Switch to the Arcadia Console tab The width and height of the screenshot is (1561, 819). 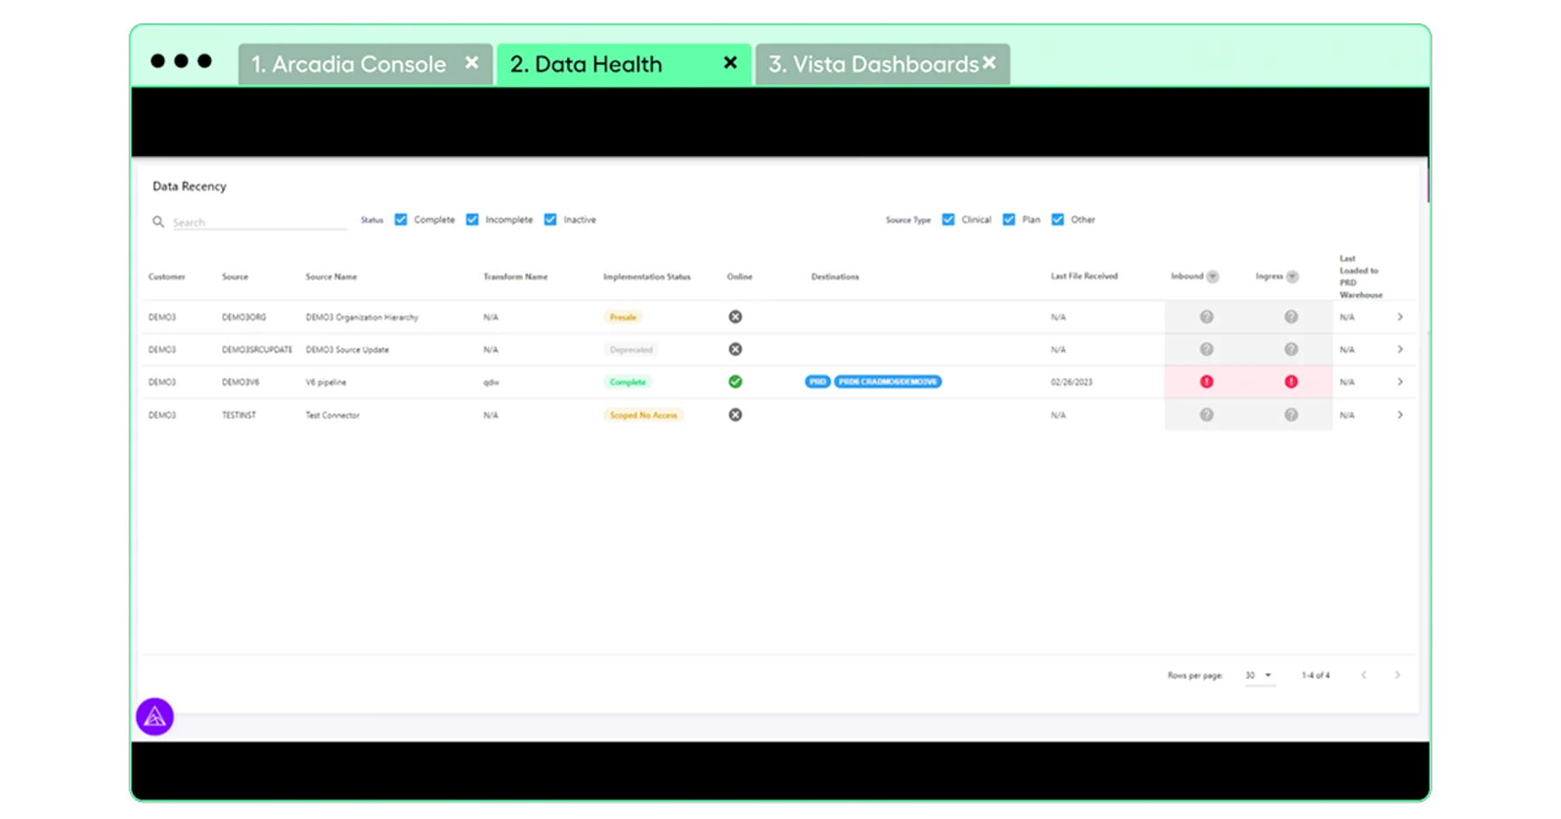(349, 64)
